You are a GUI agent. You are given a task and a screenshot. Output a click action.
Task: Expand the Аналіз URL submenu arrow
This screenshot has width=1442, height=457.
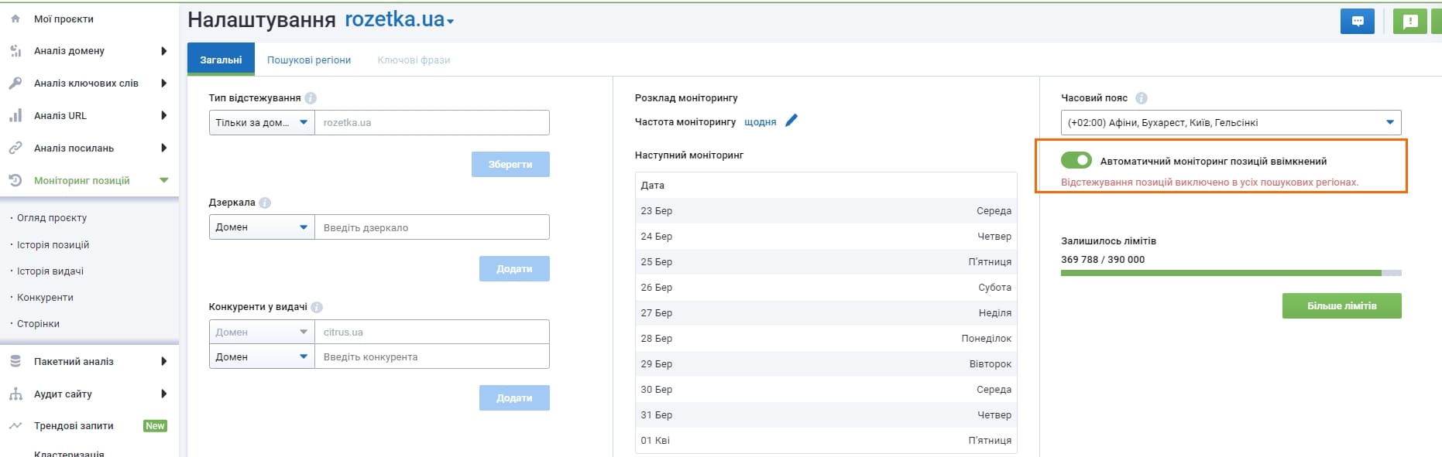pyautogui.click(x=163, y=116)
